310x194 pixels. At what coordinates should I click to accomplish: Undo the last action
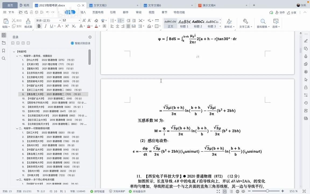[47, 12]
